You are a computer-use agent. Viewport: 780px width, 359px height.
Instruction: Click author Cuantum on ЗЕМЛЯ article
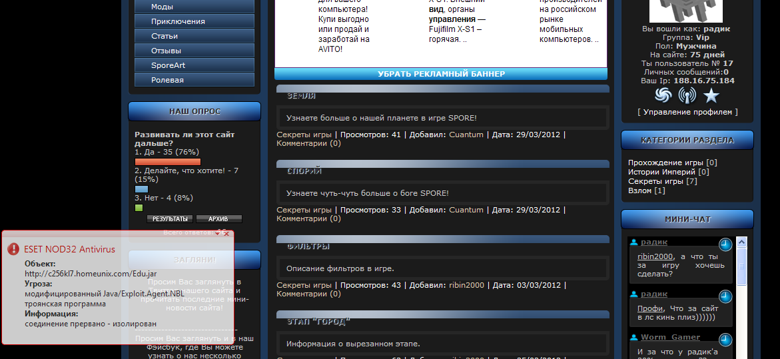466,135
